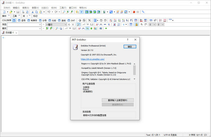The height and width of the screenshot is (137, 211).
Task: Open the zh-cn.emeditor.com link
Action: (x=92, y=59)
